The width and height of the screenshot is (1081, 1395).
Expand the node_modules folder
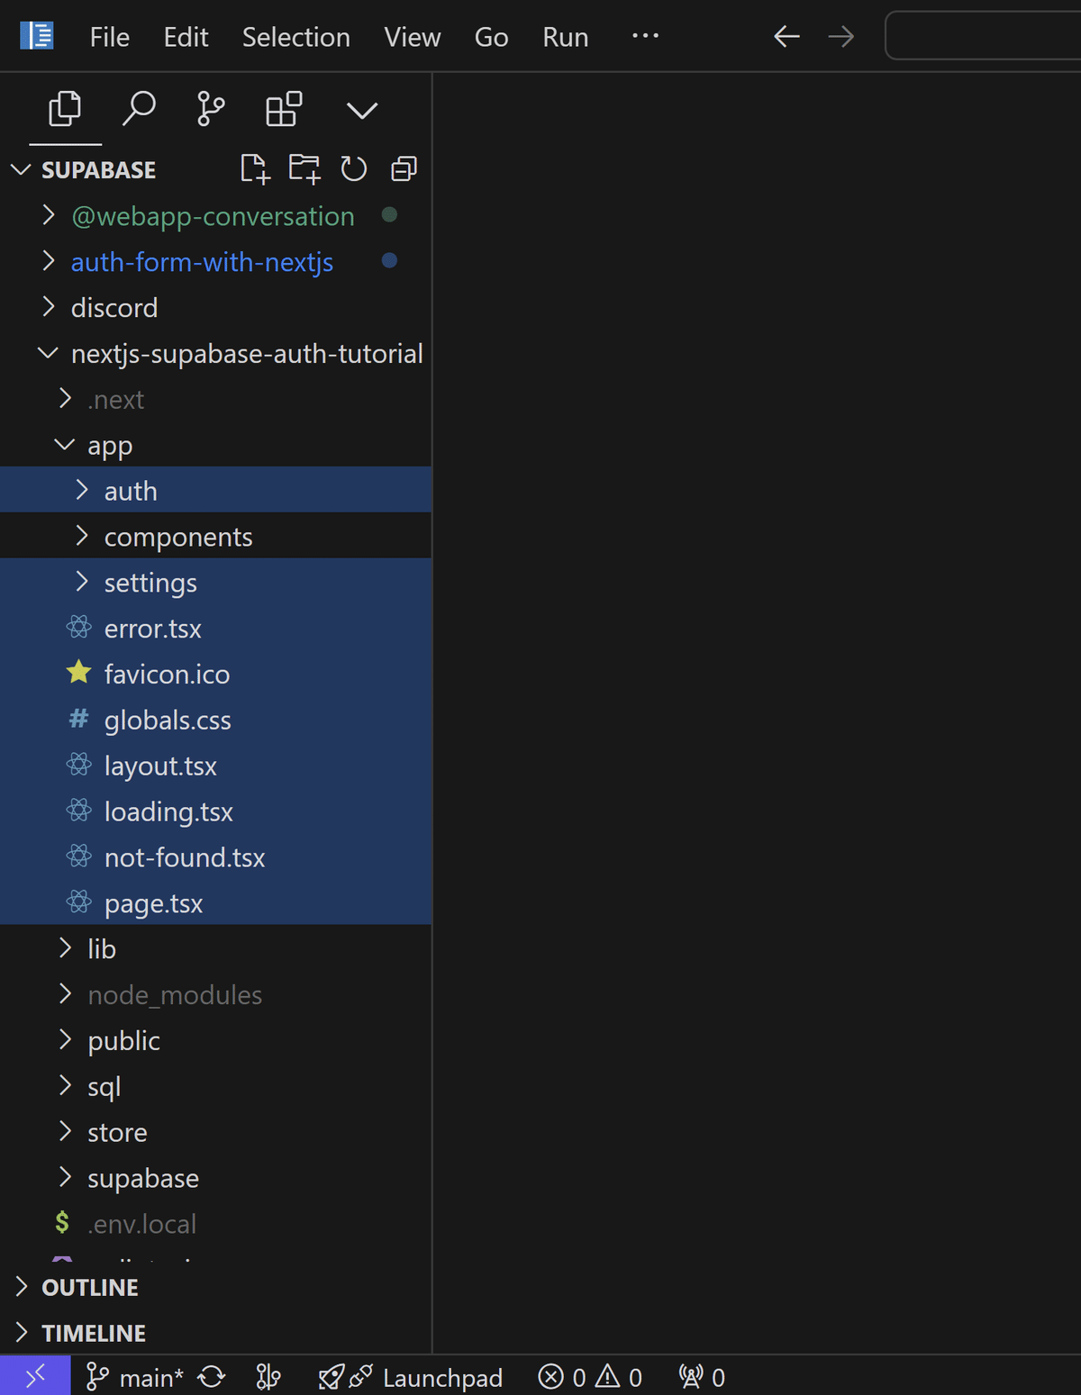point(216,995)
